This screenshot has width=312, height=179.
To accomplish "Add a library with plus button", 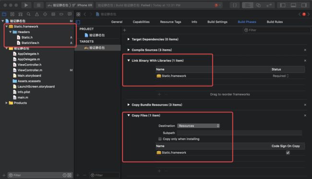I will pyautogui.click(x=159, y=94).
